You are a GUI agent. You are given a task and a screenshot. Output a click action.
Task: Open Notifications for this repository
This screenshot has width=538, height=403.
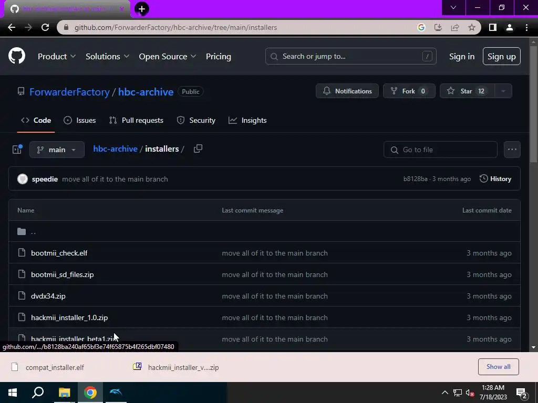347,91
